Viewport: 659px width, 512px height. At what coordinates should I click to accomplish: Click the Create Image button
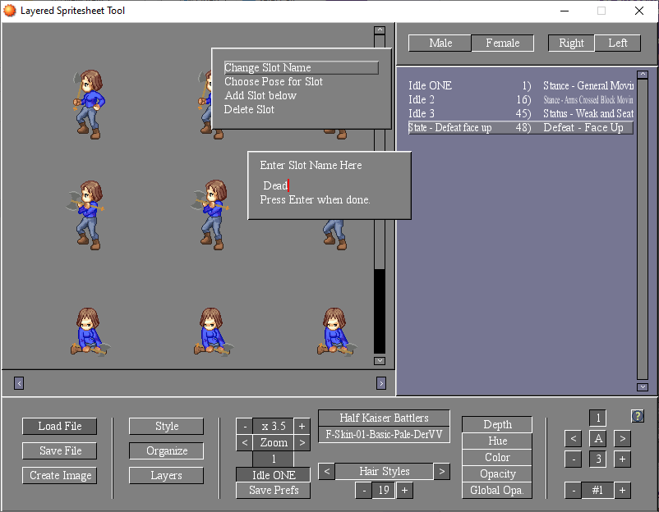click(x=60, y=475)
